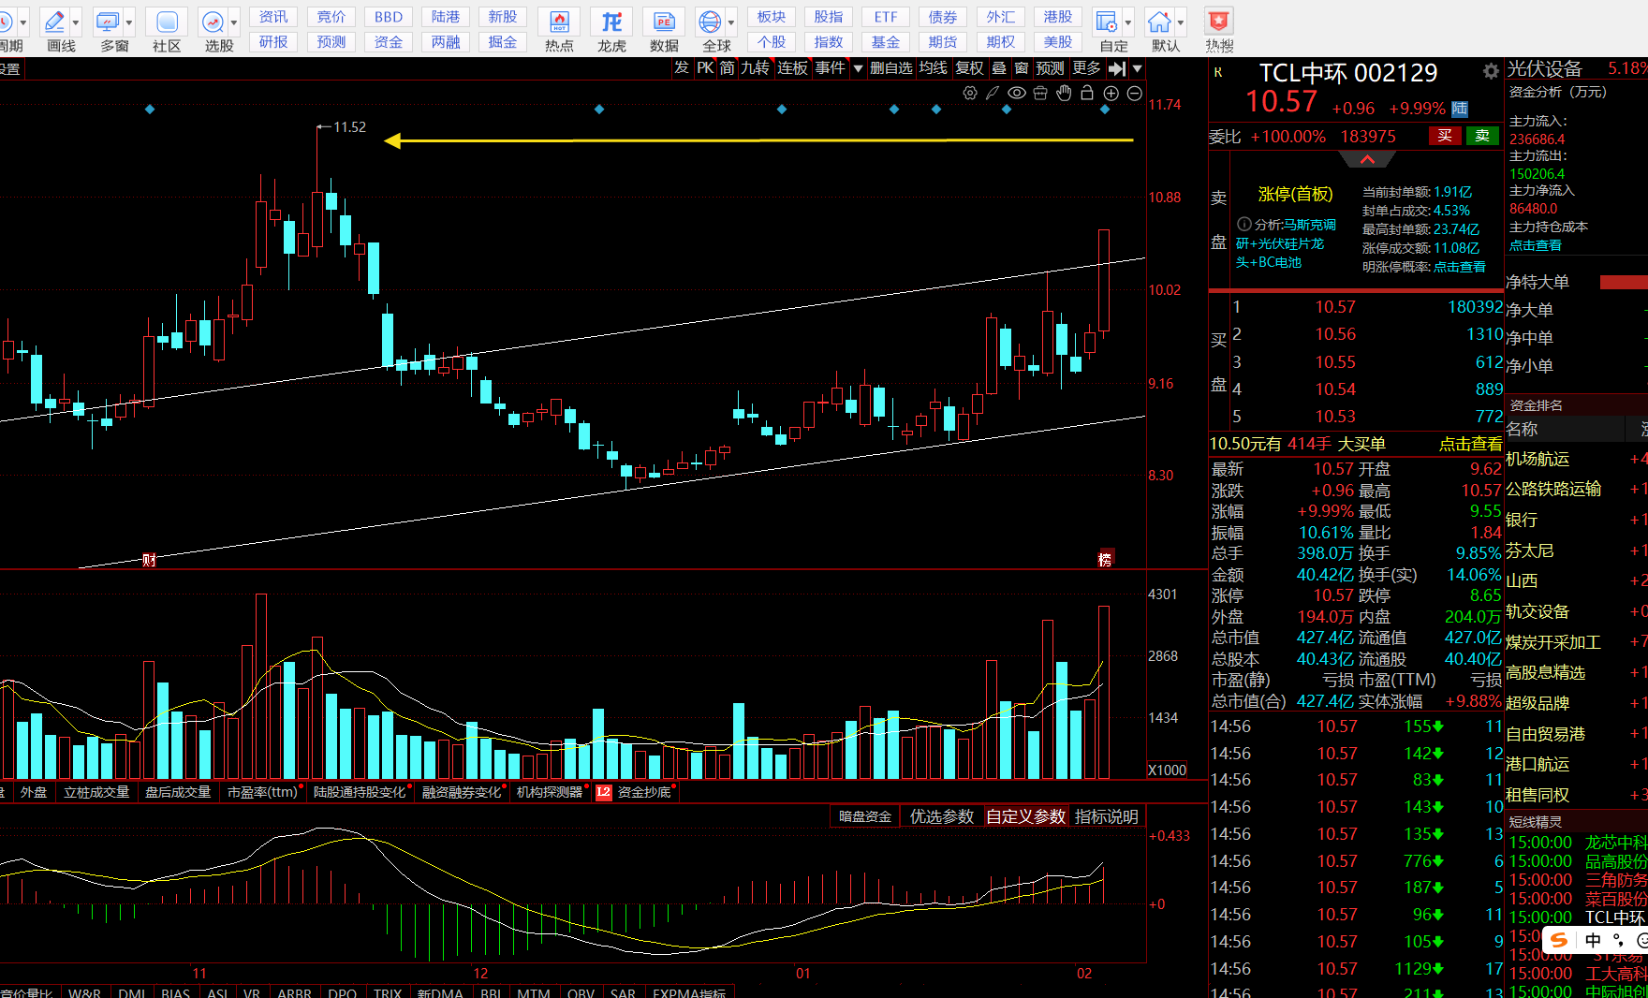Expand the 全球 dropdown arrow
The height and width of the screenshot is (998, 1648).
point(731,22)
